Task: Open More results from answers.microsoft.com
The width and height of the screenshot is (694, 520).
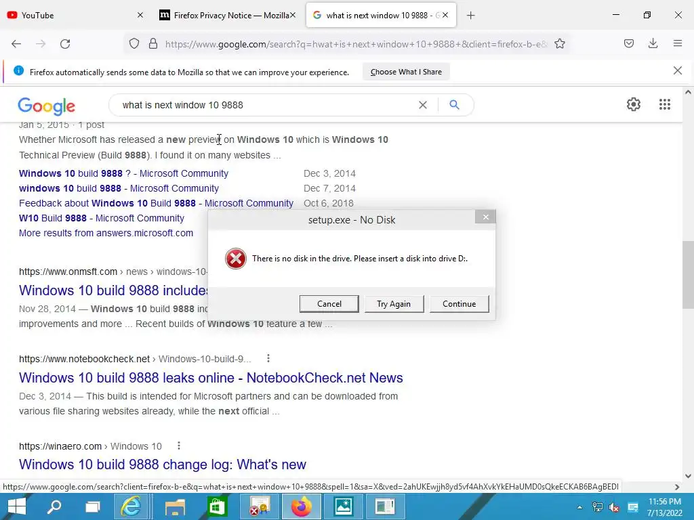Action: point(106,233)
